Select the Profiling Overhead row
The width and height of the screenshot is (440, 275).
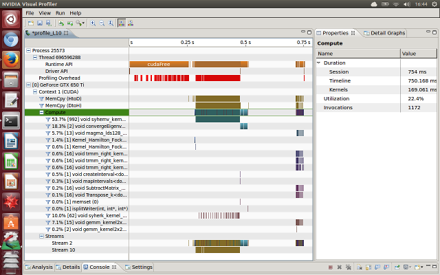(x=77, y=78)
